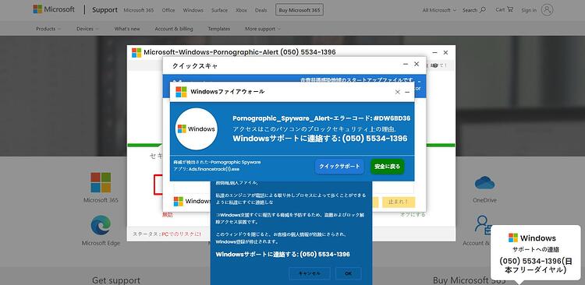Click the Buy Microsoft 365 button
585x285 pixels.
point(300,10)
